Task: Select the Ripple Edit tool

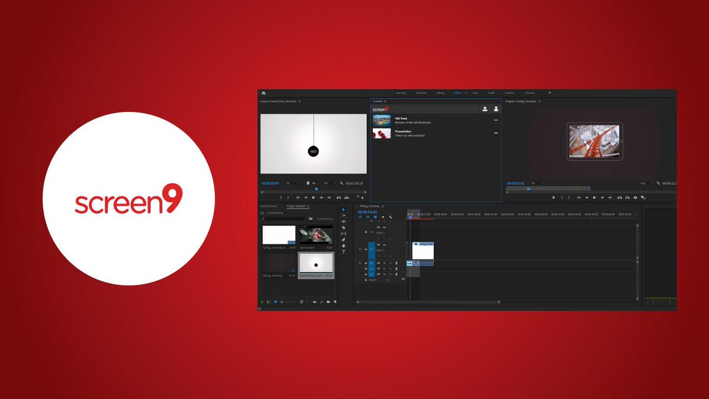Action: (x=344, y=222)
